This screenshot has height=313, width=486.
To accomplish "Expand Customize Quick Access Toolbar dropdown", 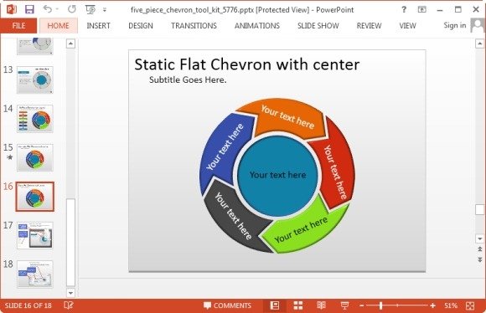I will click(x=105, y=10).
